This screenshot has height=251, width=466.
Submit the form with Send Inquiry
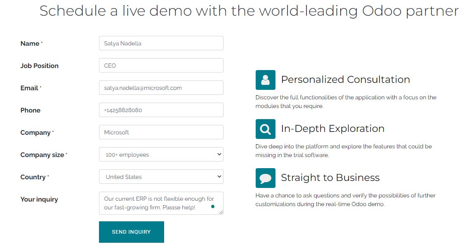pyautogui.click(x=132, y=232)
